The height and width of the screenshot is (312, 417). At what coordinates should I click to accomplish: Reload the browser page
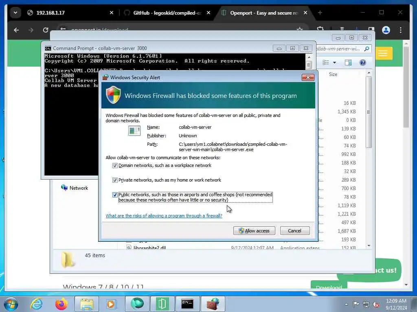46,30
